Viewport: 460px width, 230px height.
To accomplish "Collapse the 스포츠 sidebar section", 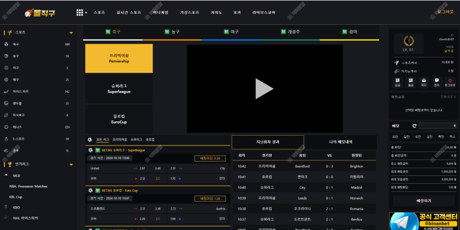I will (x=71, y=33).
